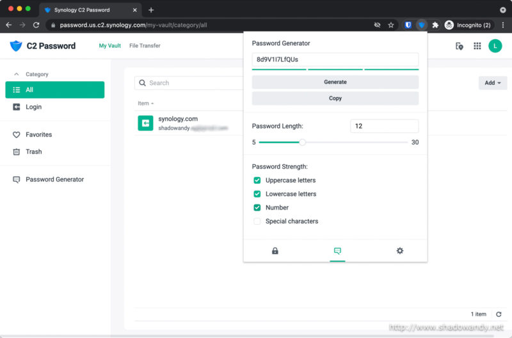
Task: Select Favorites in the sidebar
Action: tap(39, 135)
